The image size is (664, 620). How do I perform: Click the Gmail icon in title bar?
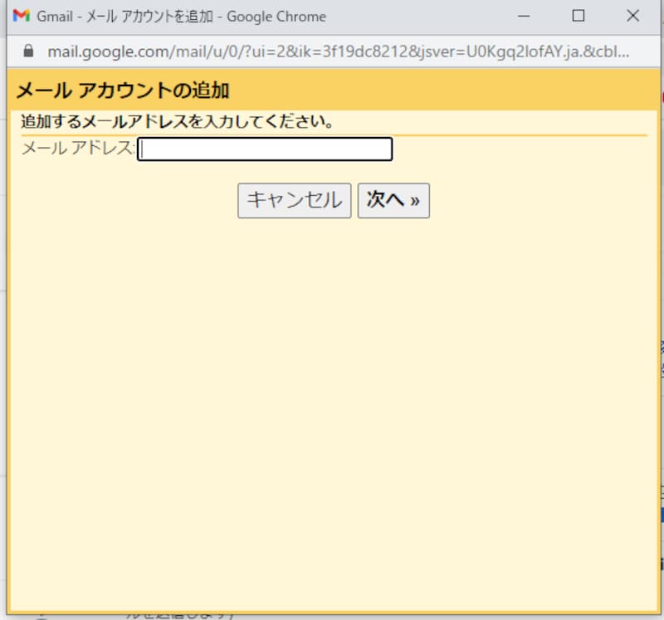tap(22, 16)
